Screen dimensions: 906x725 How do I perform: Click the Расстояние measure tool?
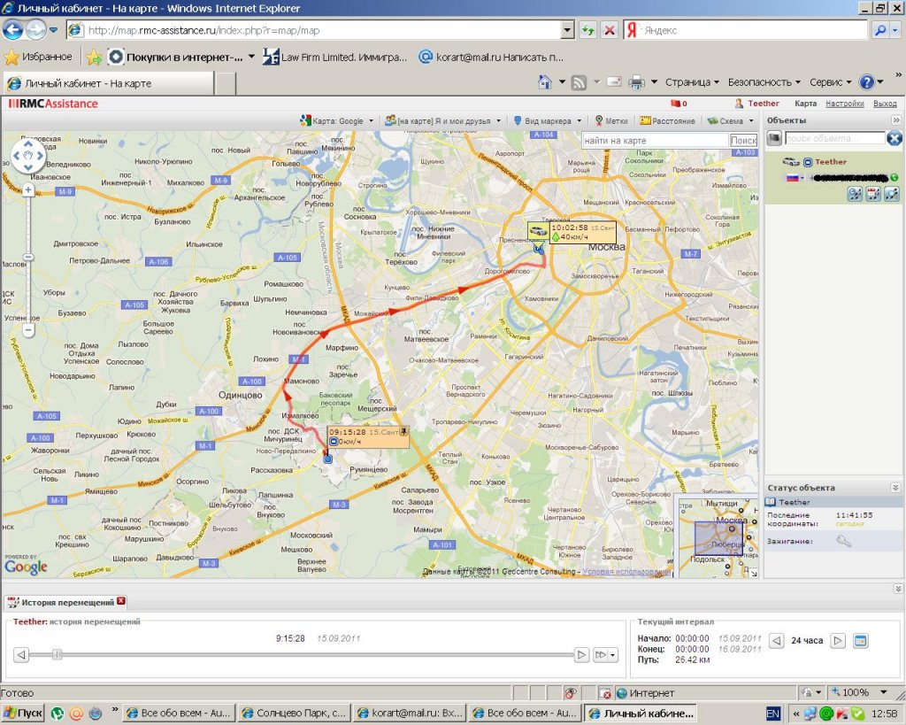pyautogui.click(x=667, y=120)
